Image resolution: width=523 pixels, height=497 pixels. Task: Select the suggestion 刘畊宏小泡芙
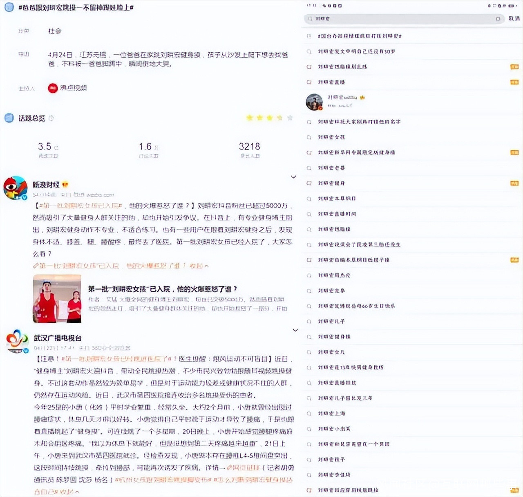[x=334, y=429]
